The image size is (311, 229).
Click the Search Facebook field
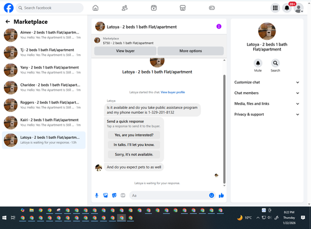tap(50, 8)
